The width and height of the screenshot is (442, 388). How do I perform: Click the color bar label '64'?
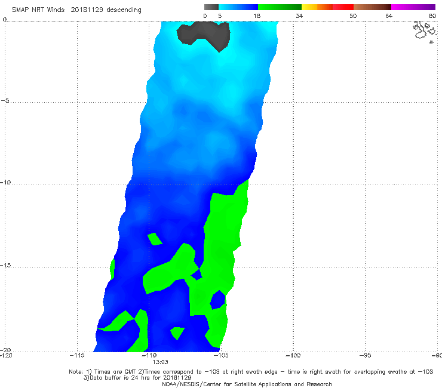coord(389,16)
